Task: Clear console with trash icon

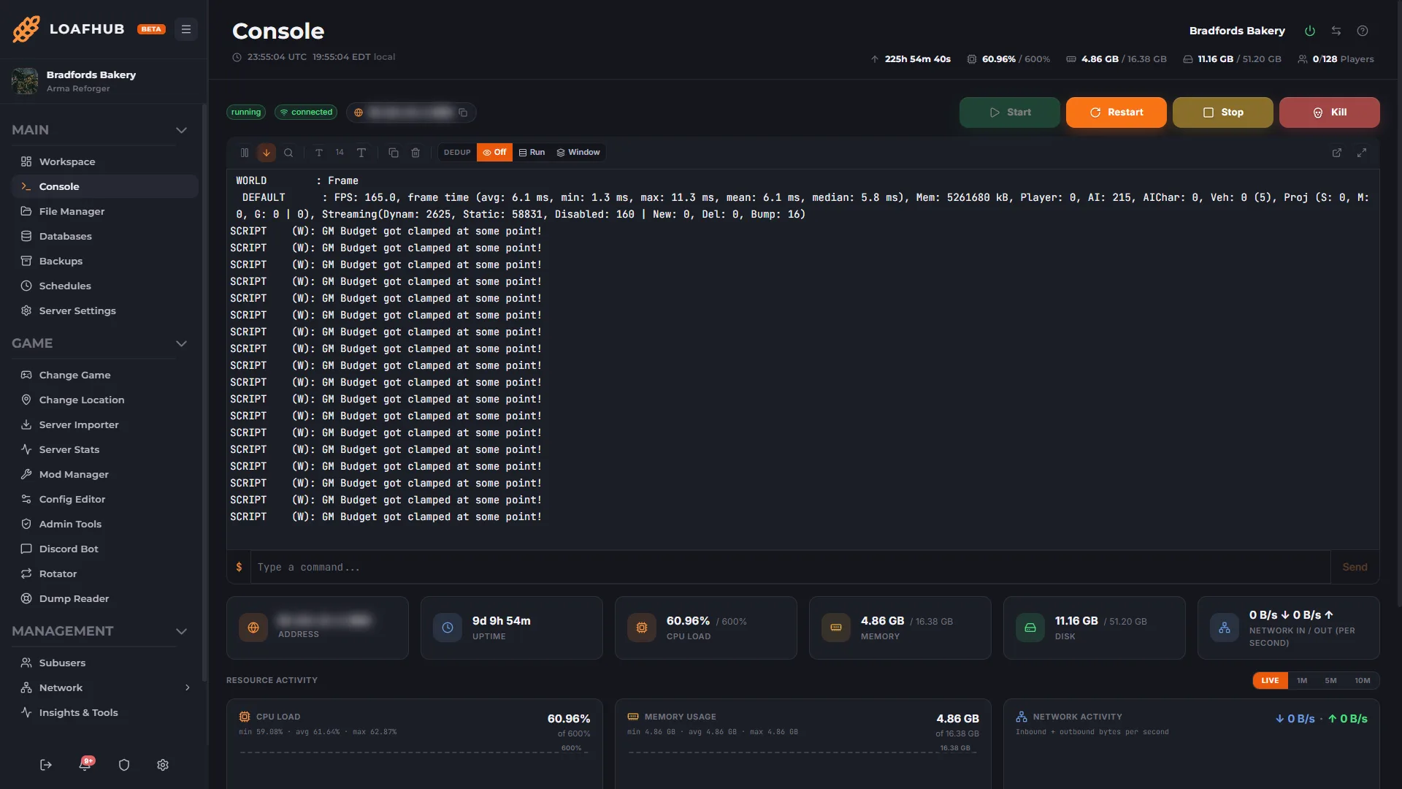Action: click(415, 153)
